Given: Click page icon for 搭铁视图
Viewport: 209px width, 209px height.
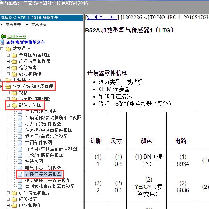Looking at the screenshot, I should [x=20, y=162].
